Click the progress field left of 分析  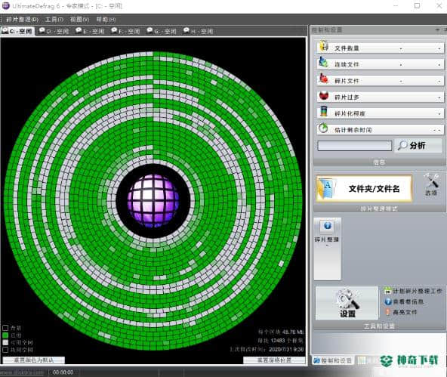[355, 146]
